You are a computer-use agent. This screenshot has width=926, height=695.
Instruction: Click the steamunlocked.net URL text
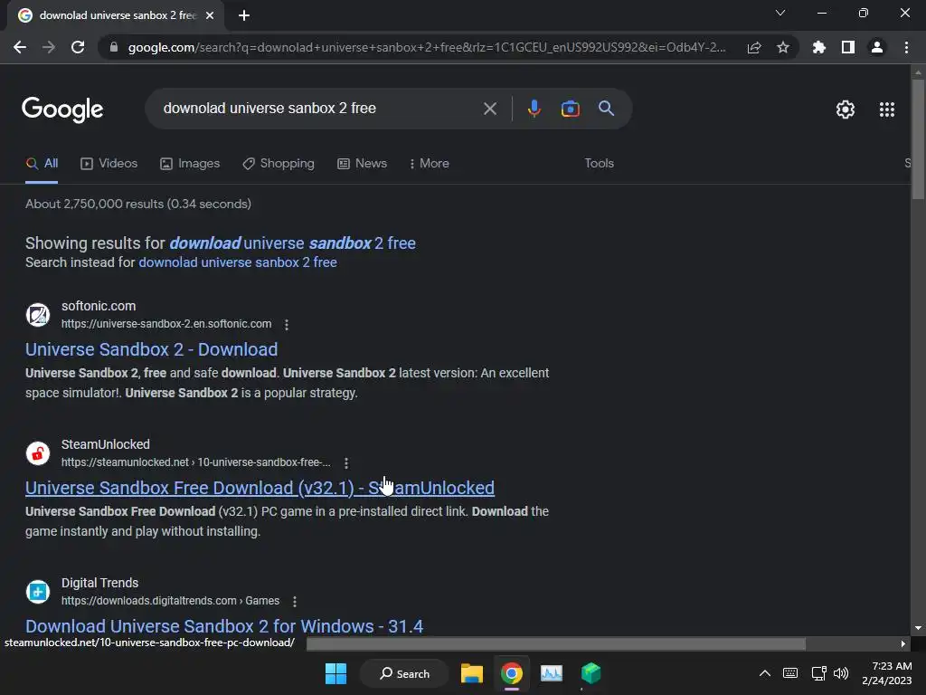(196, 462)
